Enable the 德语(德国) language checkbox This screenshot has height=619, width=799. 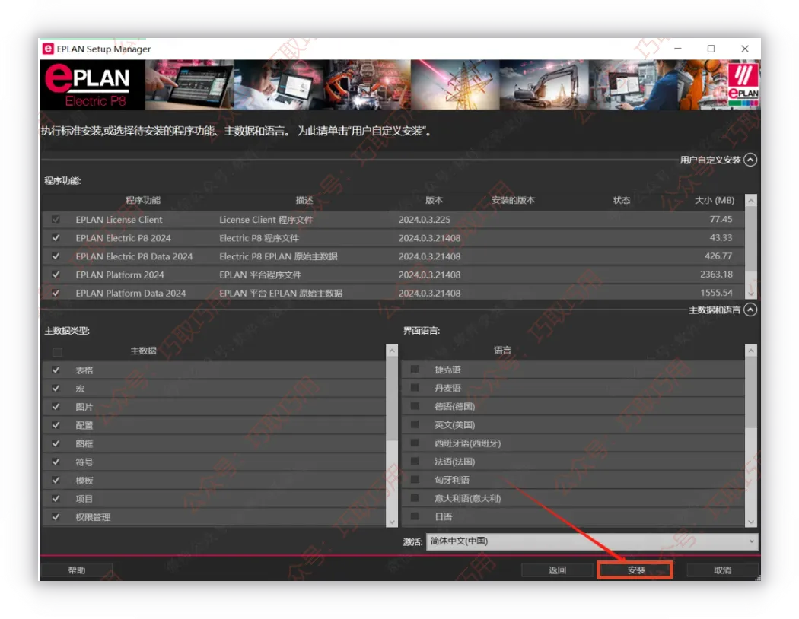pyautogui.click(x=415, y=406)
